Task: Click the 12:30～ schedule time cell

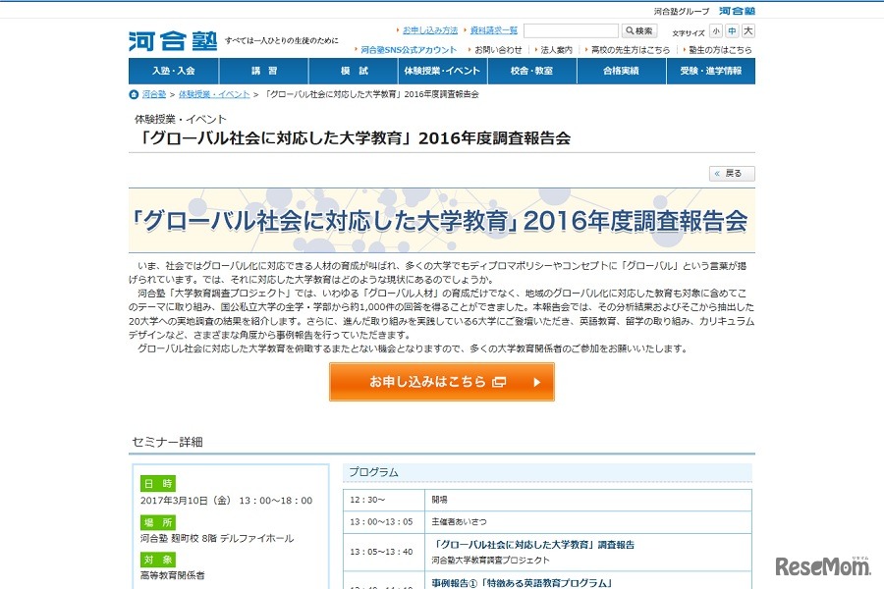Action: (x=384, y=500)
